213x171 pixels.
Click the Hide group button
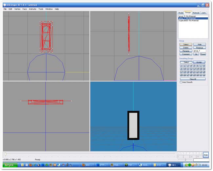(x=199, y=44)
